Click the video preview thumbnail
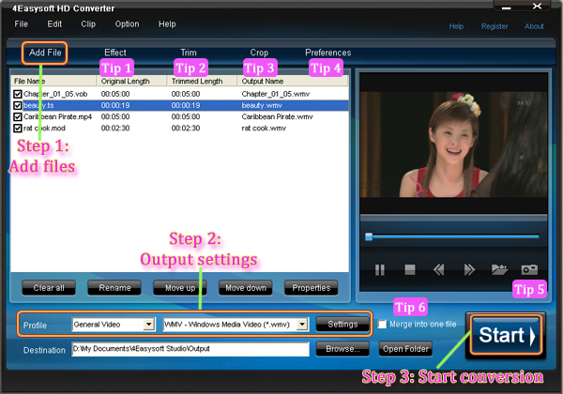This screenshot has height=394, width=563. click(x=454, y=144)
